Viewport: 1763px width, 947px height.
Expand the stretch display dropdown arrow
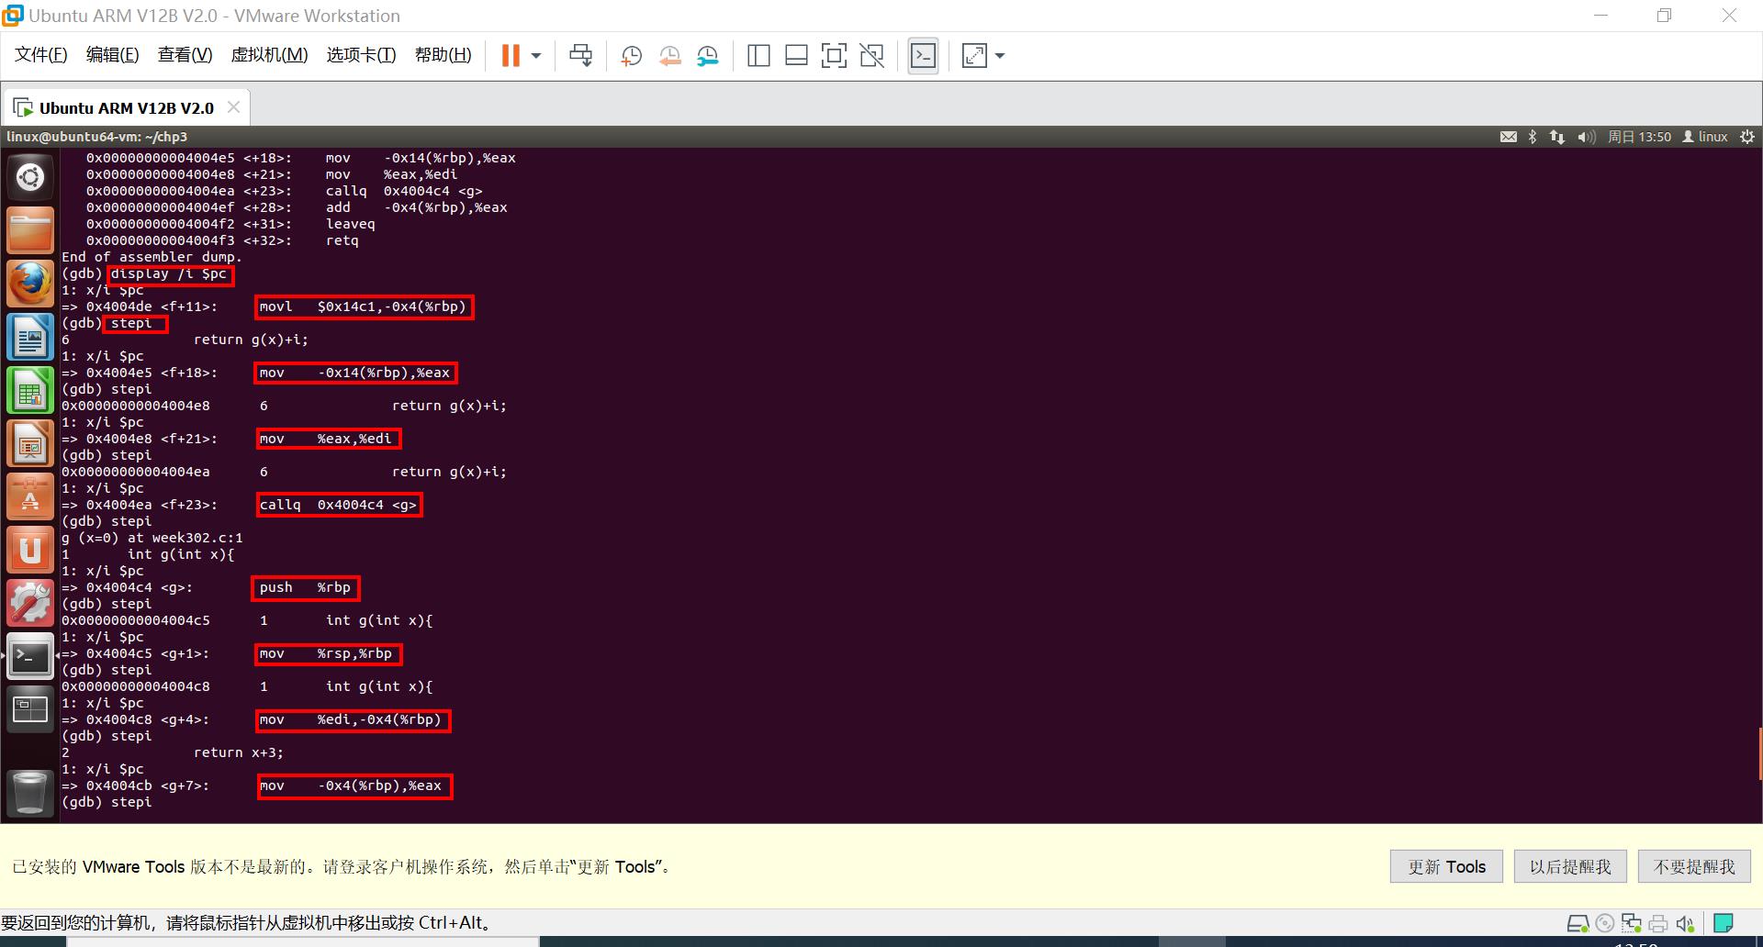(1000, 56)
